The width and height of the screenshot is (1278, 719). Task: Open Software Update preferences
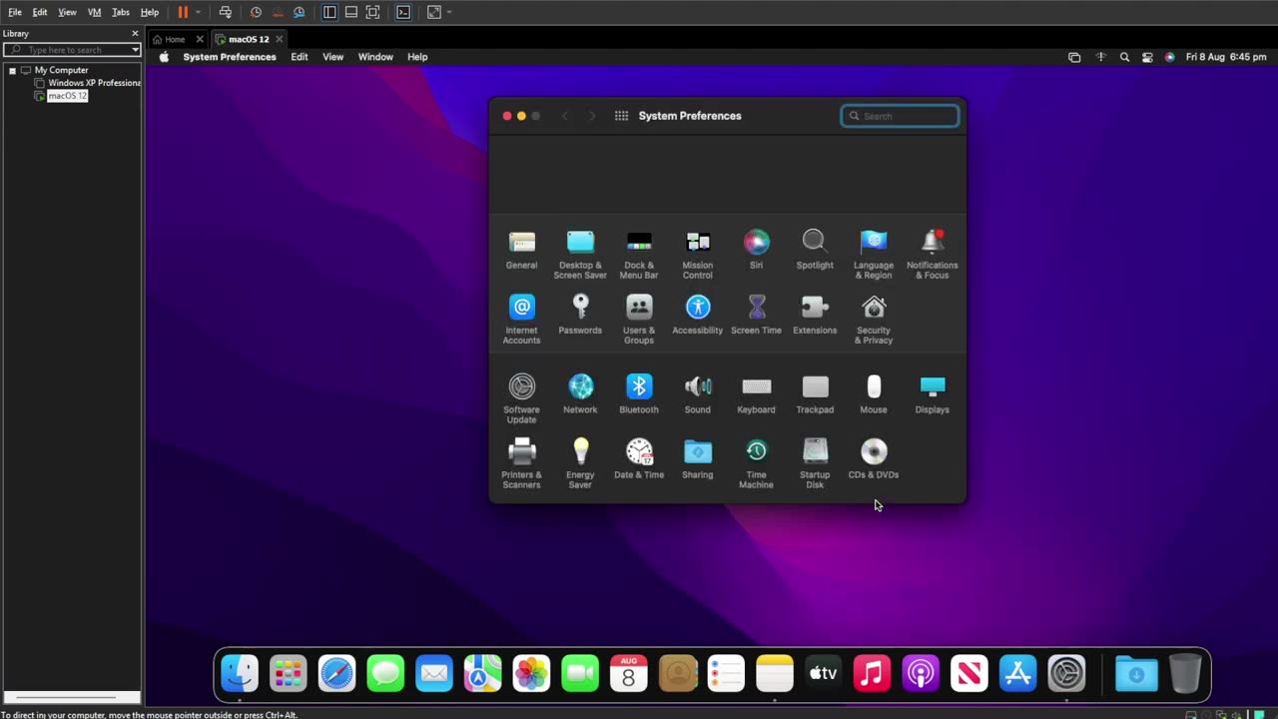pos(521,398)
